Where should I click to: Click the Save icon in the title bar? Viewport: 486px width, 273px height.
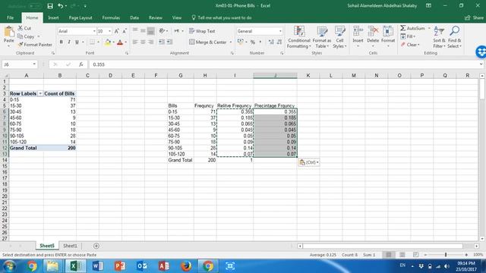point(50,5)
